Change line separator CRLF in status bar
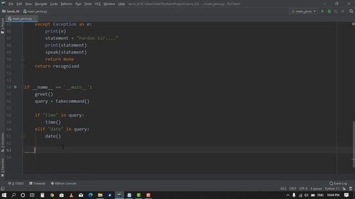This screenshot has height=199, width=355. (292, 188)
